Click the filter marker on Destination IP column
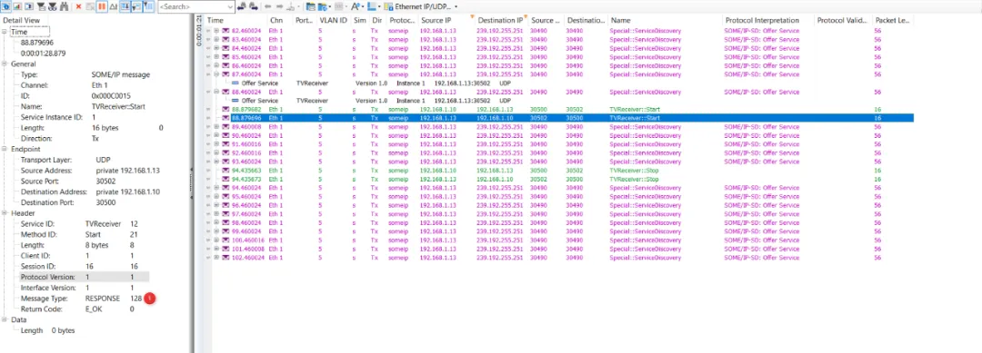Image resolution: width=982 pixels, height=353 pixels. (525, 15)
